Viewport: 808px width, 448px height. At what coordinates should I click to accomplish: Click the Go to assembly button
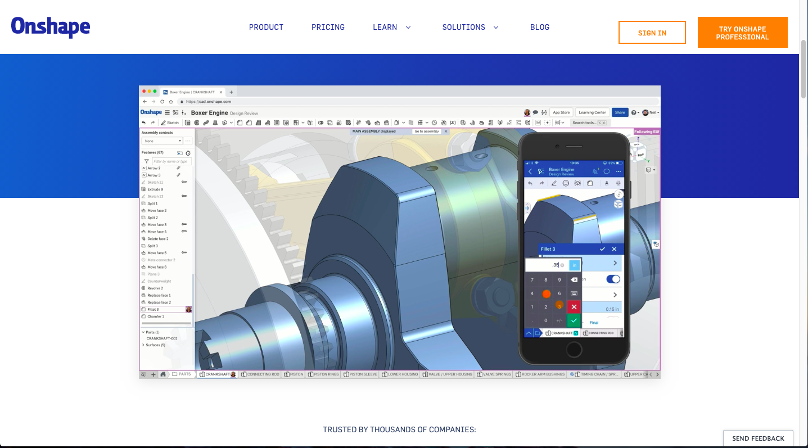point(427,131)
